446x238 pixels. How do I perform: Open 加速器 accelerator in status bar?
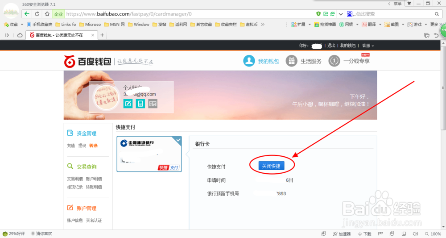point(342,234)
